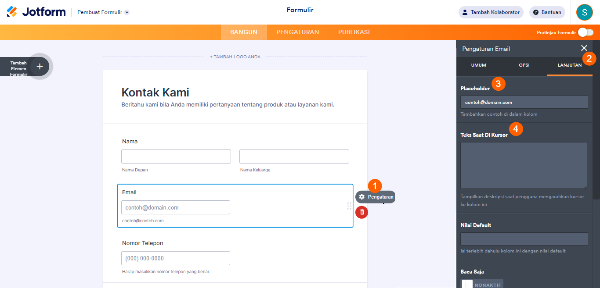Click the question mark icon in Bantuan

pos(537,12)
